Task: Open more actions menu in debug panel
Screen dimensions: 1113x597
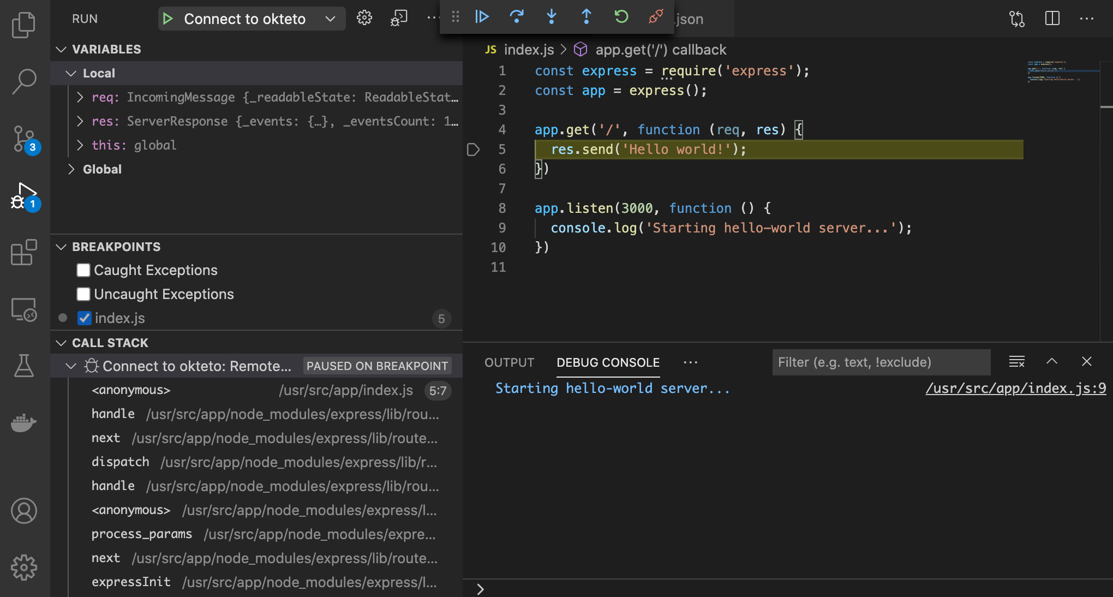Action: [x=690, y=362]
